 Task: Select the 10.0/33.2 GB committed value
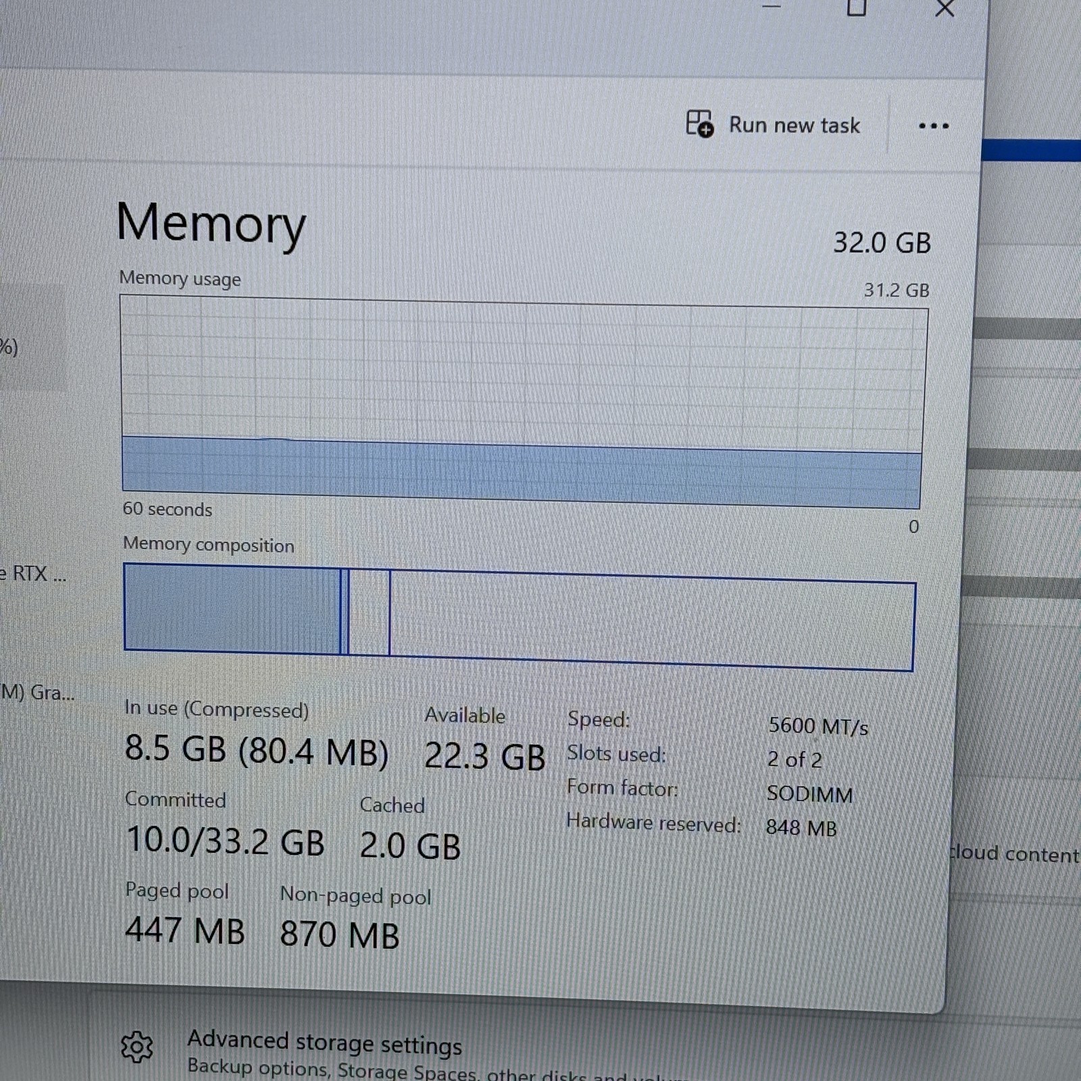225,841
